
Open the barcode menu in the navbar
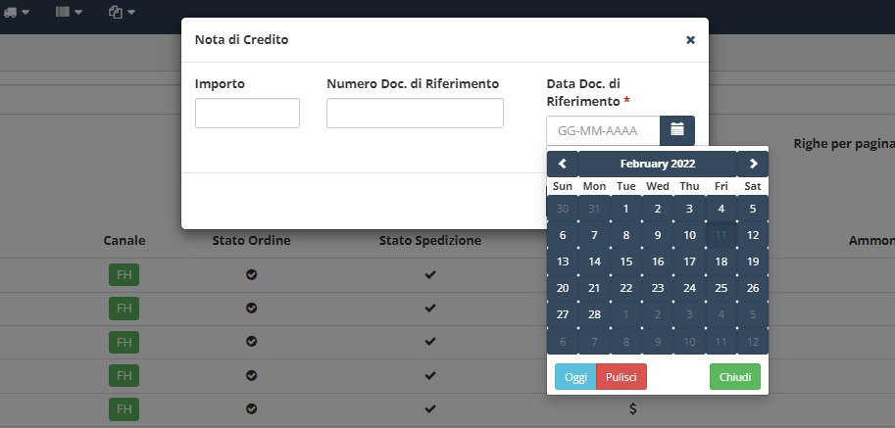click(x=68, y=12)
